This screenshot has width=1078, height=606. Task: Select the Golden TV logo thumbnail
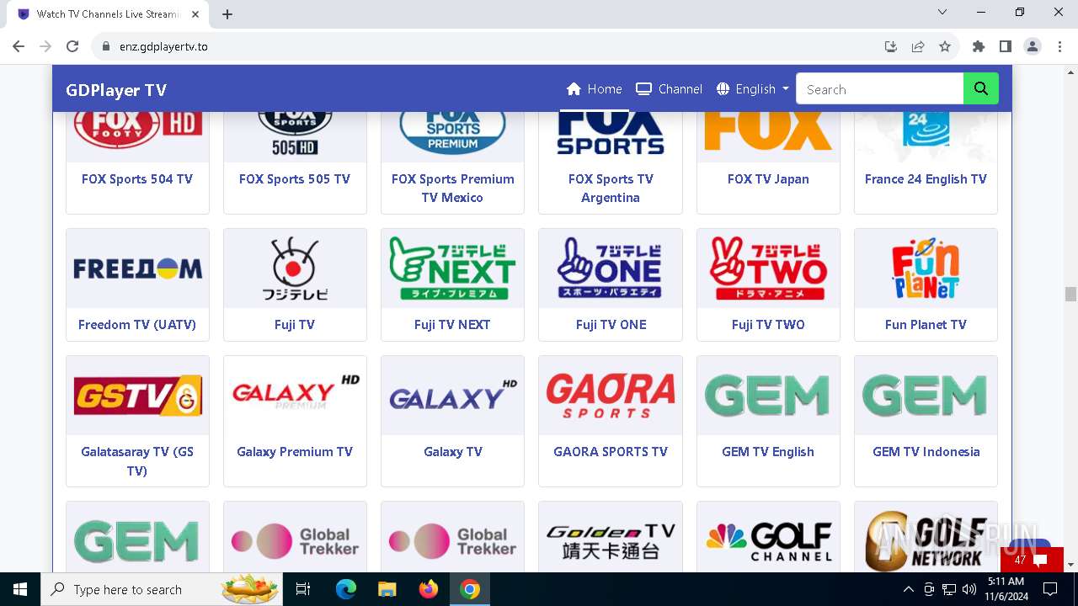click(x=611, y=537)
